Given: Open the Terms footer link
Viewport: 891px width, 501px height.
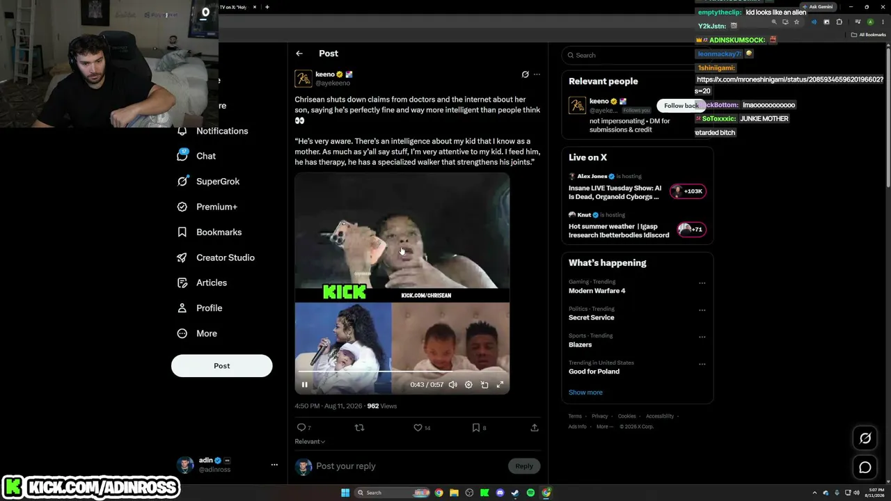Looking at the screenshot, I should [575, 416].
